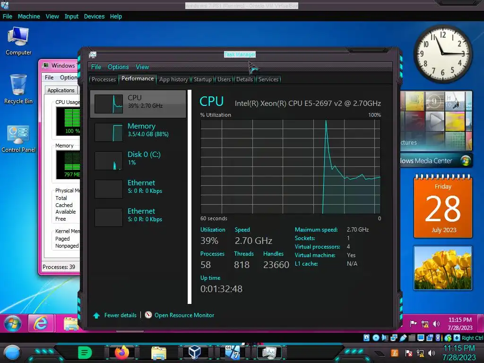Viewport: 484px width, 363px height.
Task: Open VirtualBox File menu
Action: 8,17
